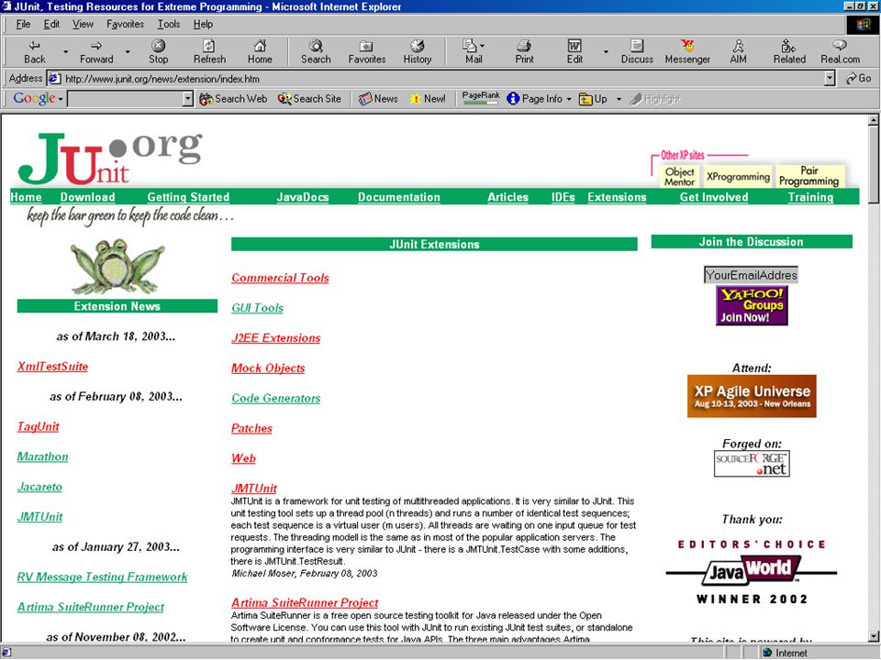Viewport: 881px width, 660px height.
Task: Launch Messenger from toolbar
Action: [x=687, y=51]
